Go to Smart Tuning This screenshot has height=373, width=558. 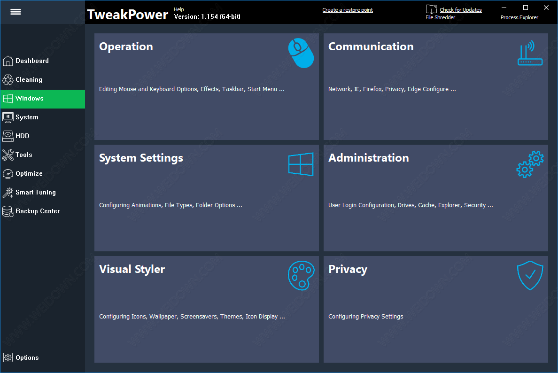tap(43, 193)
